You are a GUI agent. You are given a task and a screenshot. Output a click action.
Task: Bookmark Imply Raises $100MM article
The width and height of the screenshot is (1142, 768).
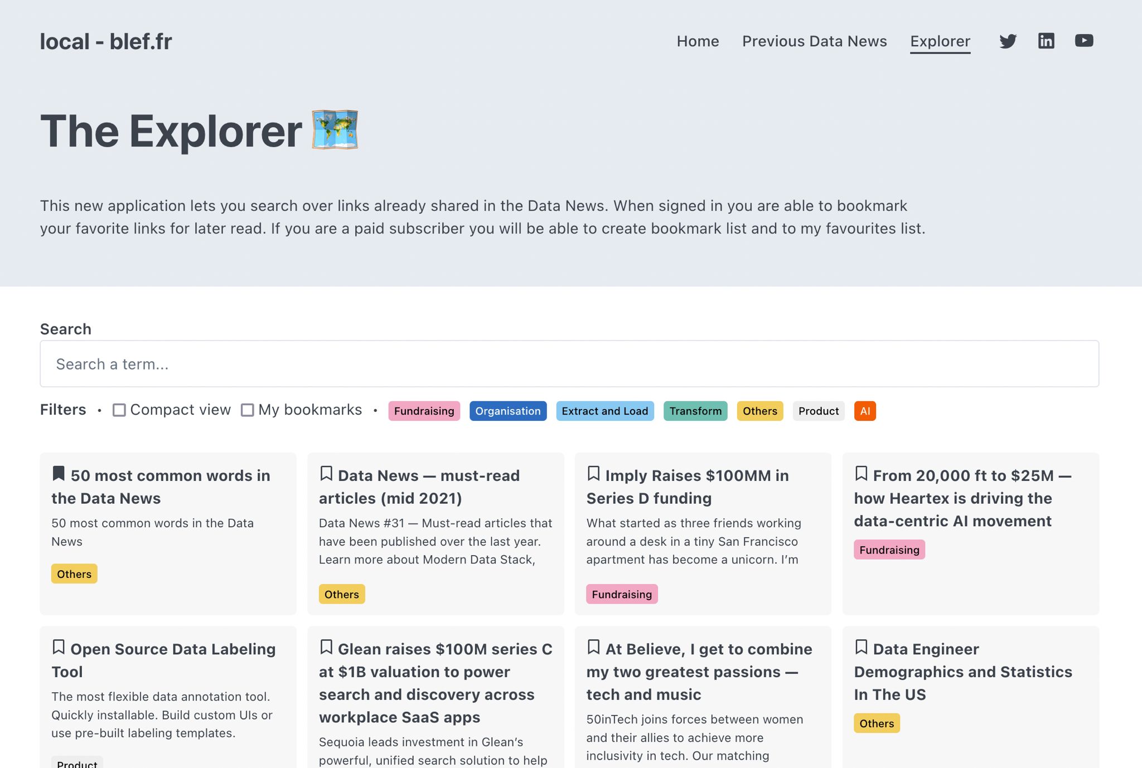point(593,474)
